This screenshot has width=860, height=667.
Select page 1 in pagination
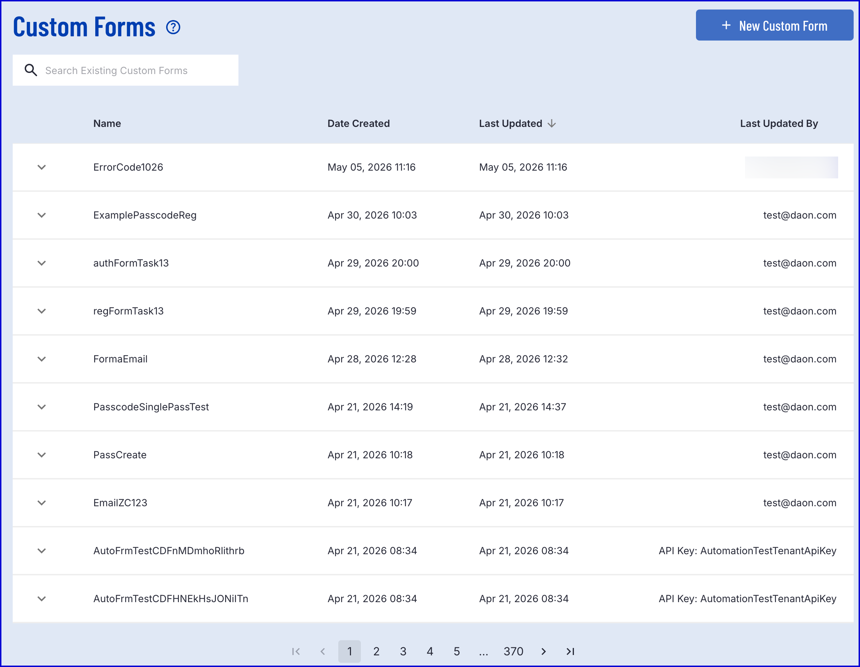tap(349, 651)
